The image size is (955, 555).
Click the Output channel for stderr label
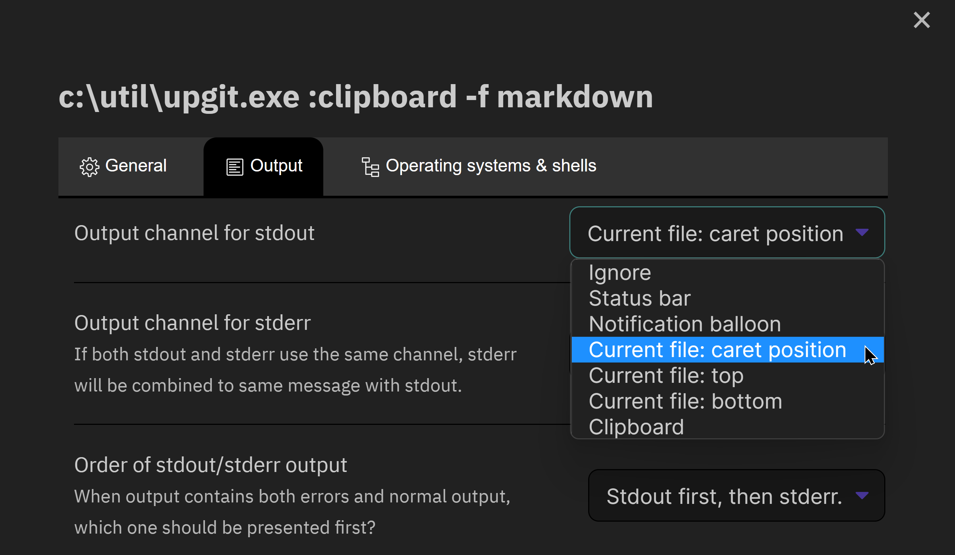click(x=193, y=323)
